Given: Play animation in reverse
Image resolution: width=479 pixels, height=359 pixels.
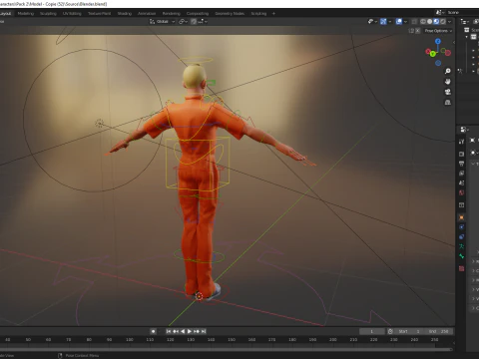Looking at the screenshot, I should click(183, 331).
